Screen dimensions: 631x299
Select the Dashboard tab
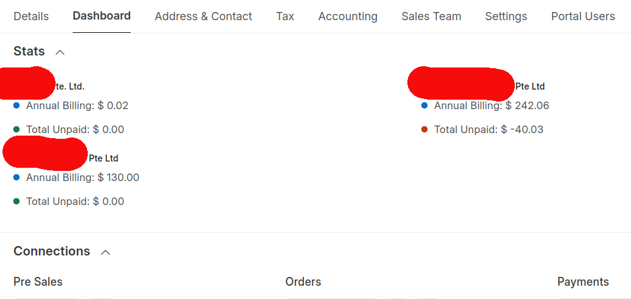point(102,16)
